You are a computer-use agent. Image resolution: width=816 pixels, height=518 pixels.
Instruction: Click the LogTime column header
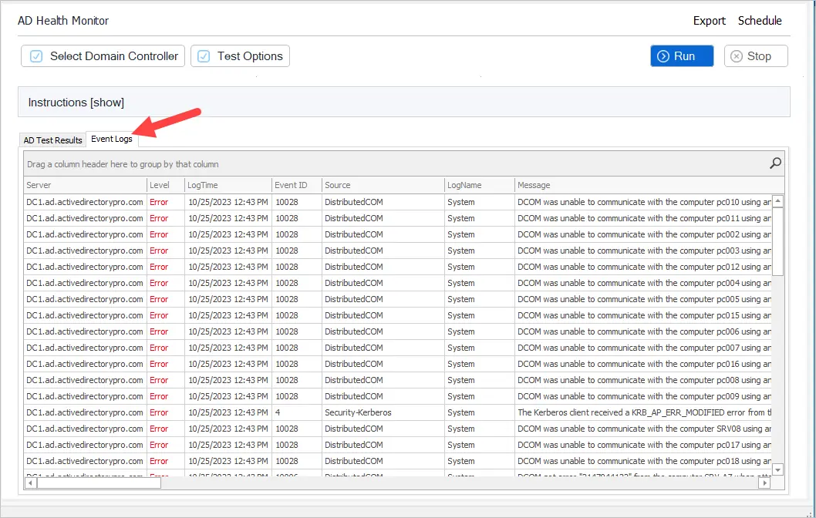(x=228, y=185)
